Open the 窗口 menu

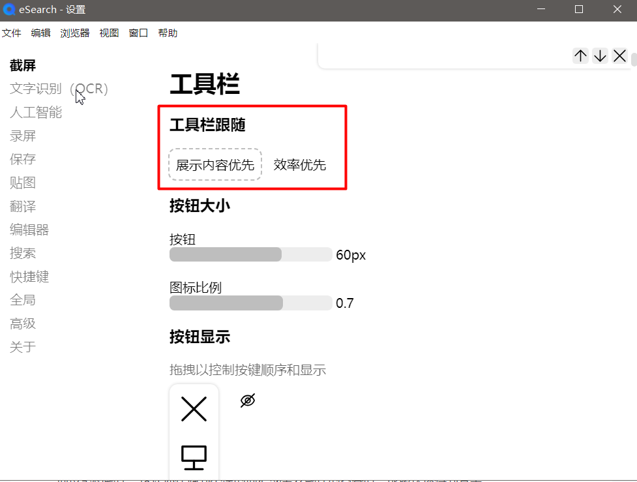click(138, 33)
